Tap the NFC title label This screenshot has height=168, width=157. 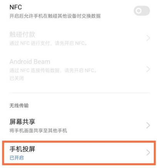16,7
